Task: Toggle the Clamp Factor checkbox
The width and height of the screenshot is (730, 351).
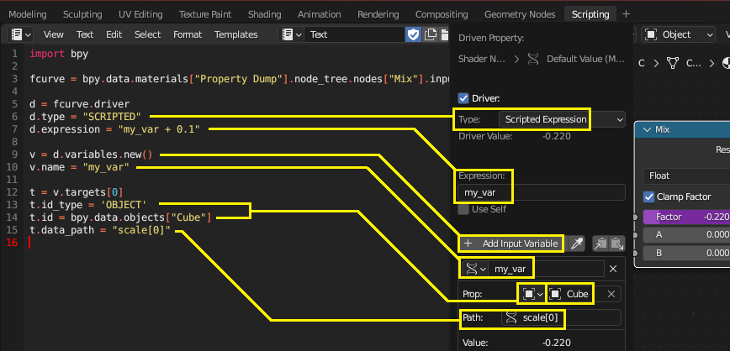Action: pyautogui.click(x=648, y=196)
